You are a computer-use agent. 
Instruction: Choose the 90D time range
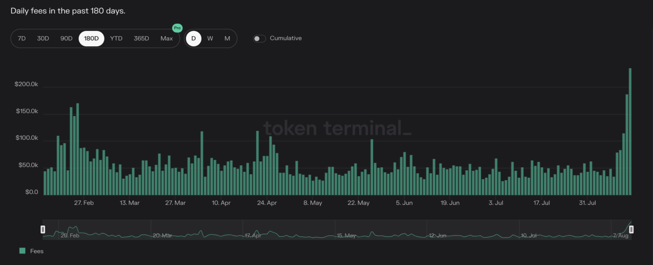pyautogui.click(x=66, y=39)
